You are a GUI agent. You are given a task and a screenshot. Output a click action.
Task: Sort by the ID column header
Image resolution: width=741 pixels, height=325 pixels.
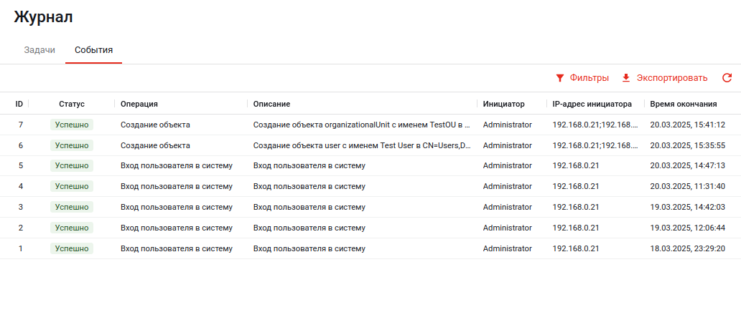point(19,104)
